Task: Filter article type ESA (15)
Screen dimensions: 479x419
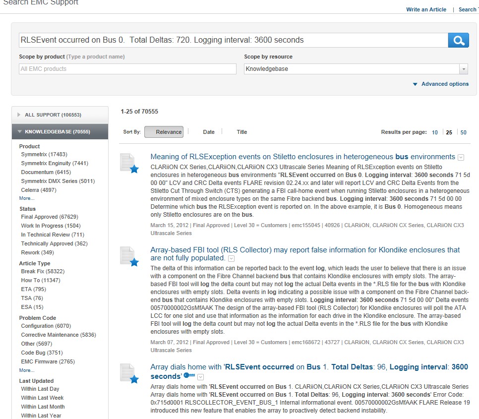Action: click(32, 307)
